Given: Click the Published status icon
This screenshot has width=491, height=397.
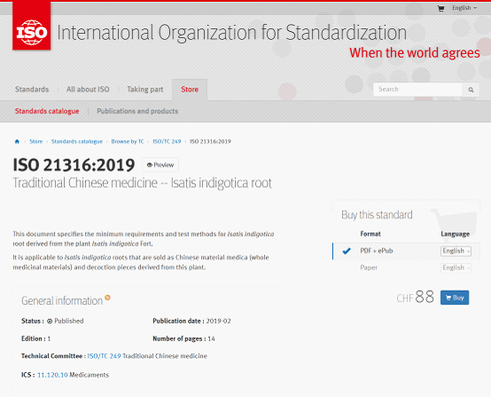Looking at the screenshot, I should coord(50,321).
